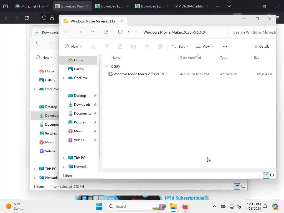Open the Sort dropdown menu

180,47
